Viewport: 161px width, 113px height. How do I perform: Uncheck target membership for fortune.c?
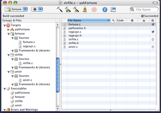pos(153,24)
